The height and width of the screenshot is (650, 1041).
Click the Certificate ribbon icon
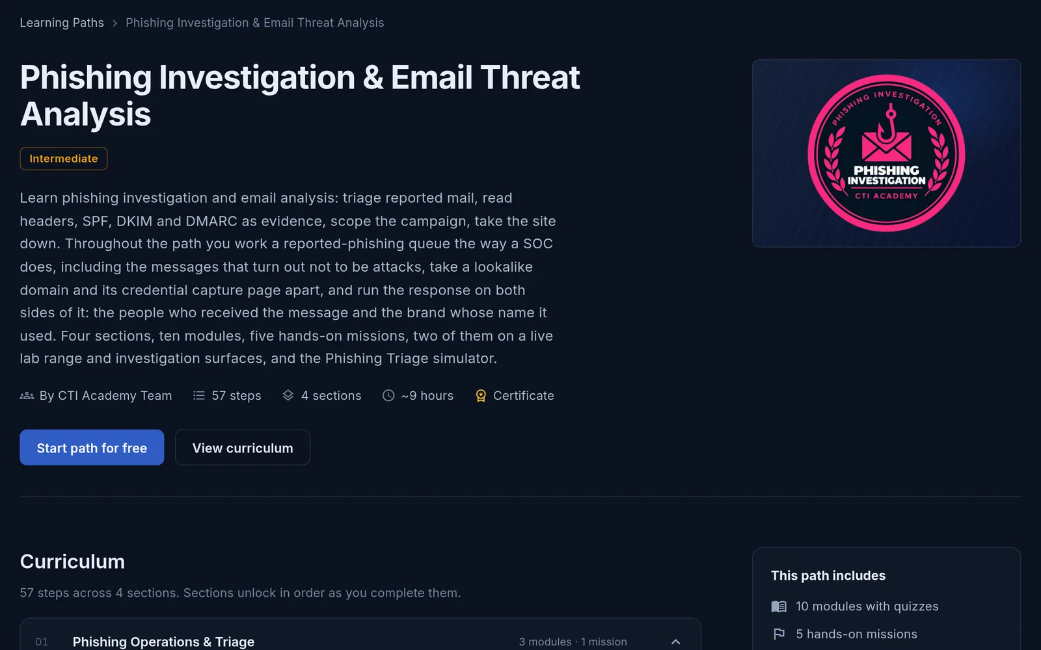481,395
